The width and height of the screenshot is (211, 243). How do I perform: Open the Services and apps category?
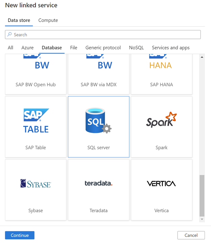click(171, 48)
